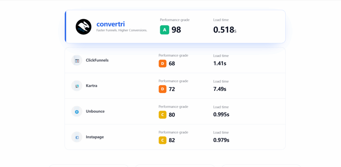Click Kartra's 'Performance grade' label
Viewport: 341px width, 167px height.
tap(173, 81)
